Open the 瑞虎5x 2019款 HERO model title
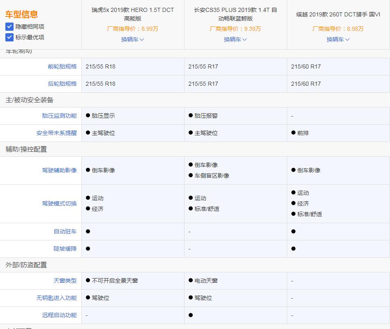Viewport: 390px width, 329px height. pos(133,14)
